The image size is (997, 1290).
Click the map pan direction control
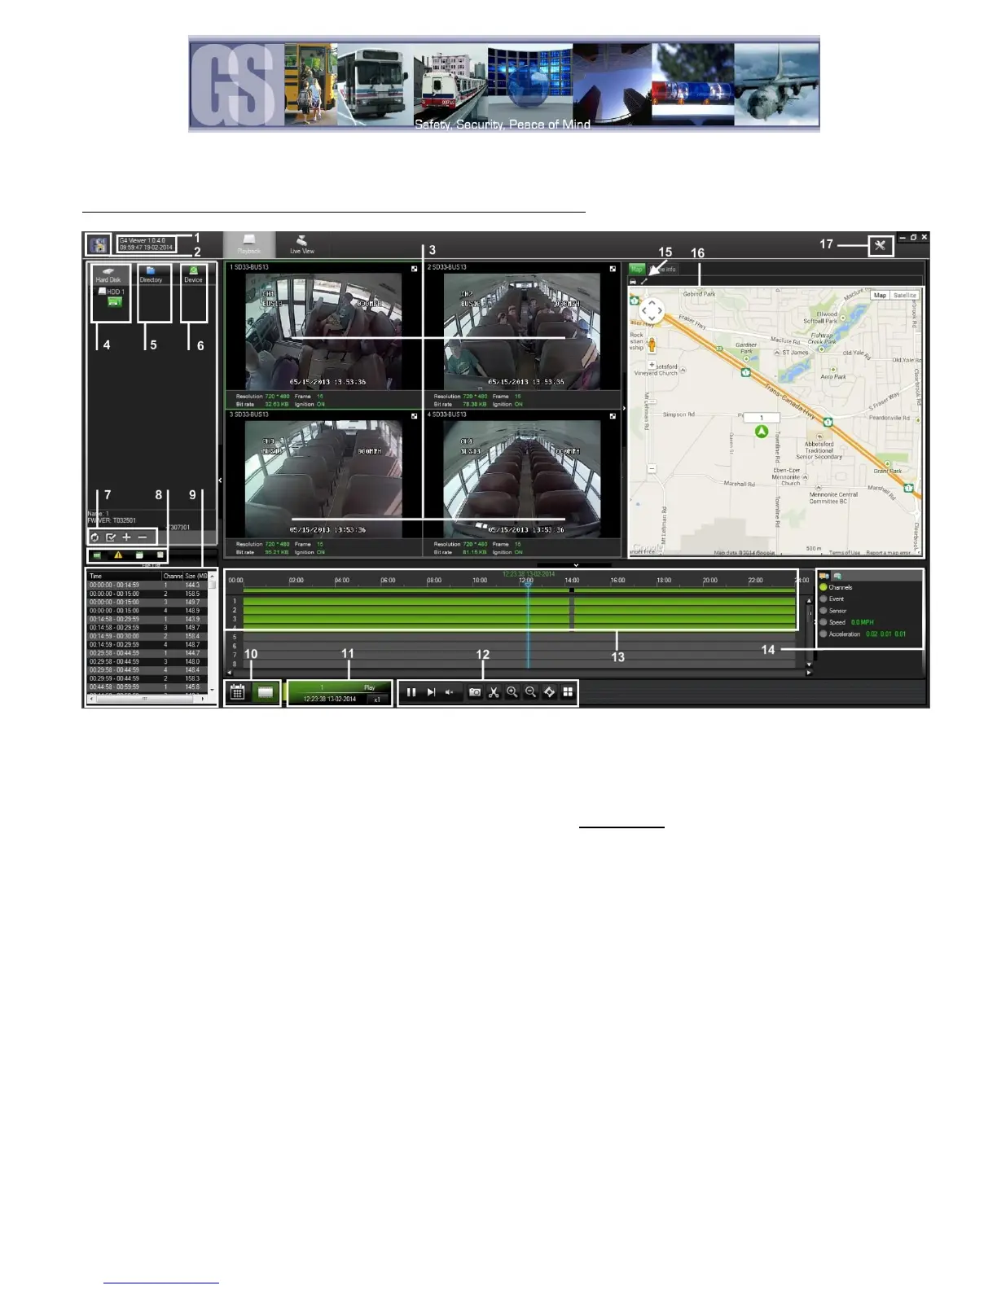[x=651, y=310]
